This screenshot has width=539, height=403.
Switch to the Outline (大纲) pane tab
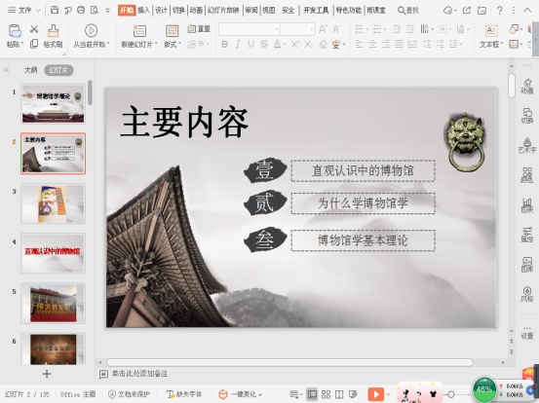click(30, 70)
